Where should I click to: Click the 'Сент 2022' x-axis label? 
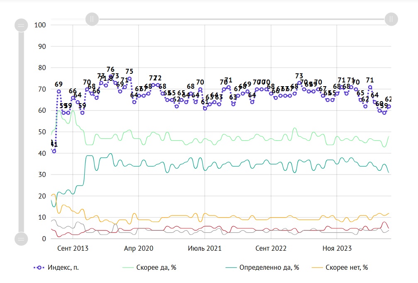(271, 249)
